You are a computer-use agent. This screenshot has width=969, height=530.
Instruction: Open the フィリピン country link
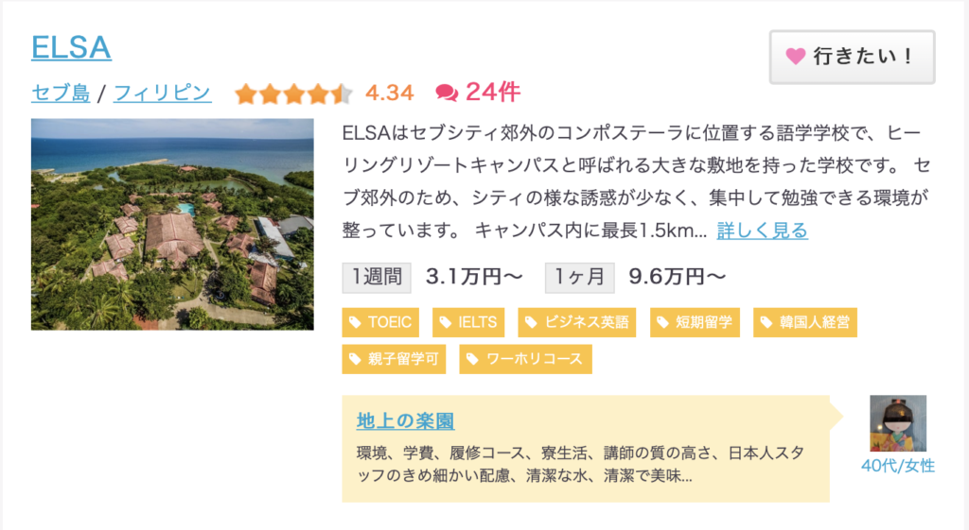pos(162,94)
